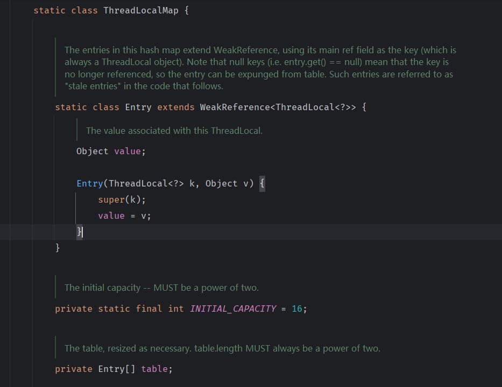Click 'Object' type before 'value;'
The image size is (502, 387).
click(93, 151)
